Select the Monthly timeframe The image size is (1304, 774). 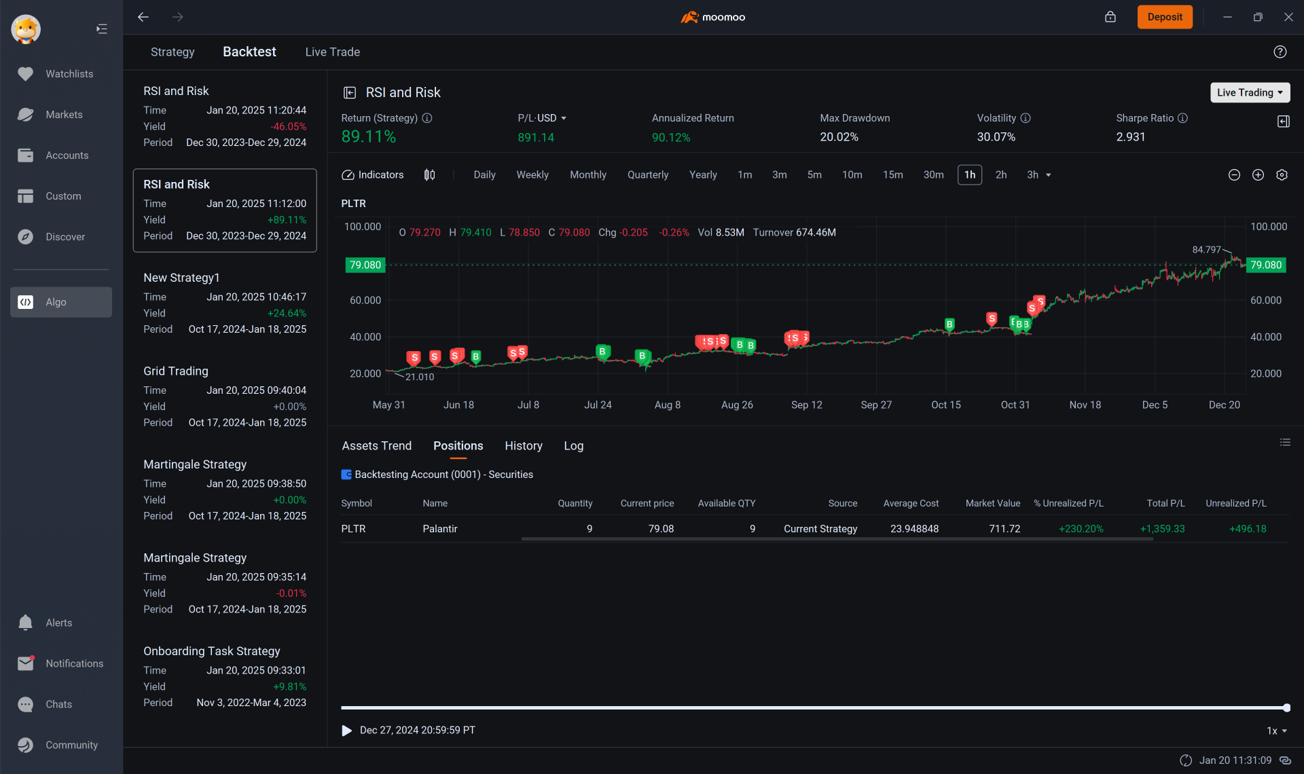tap(588, 175)
